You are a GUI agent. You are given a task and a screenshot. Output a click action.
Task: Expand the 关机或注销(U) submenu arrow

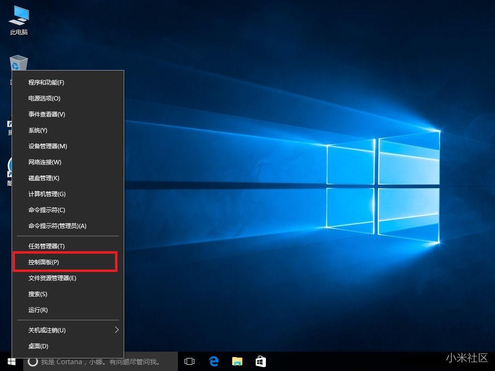[116, 330]
